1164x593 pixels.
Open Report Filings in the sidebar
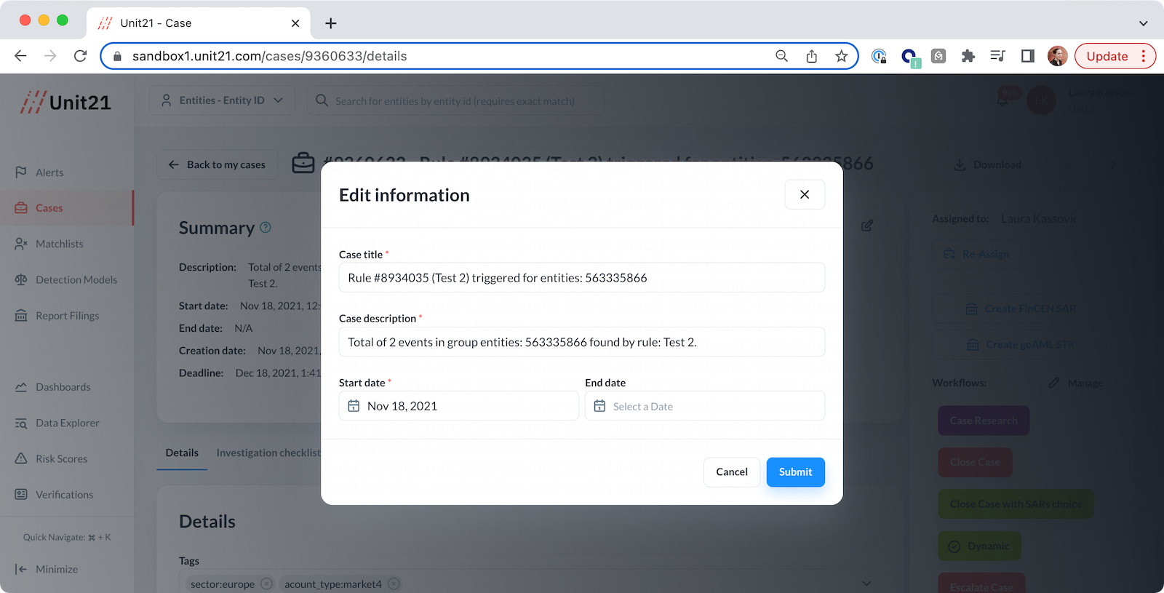click(x=67, y=316)
